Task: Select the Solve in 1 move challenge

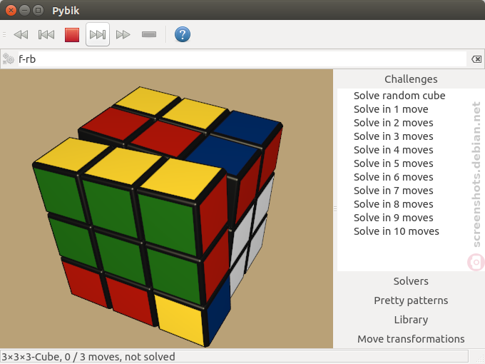Action: [x=391, y=109]
